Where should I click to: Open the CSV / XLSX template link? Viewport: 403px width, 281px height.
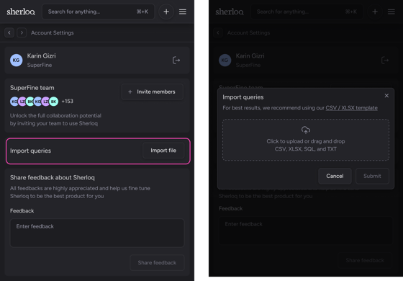pyautogui.click(x=352, y=108)
